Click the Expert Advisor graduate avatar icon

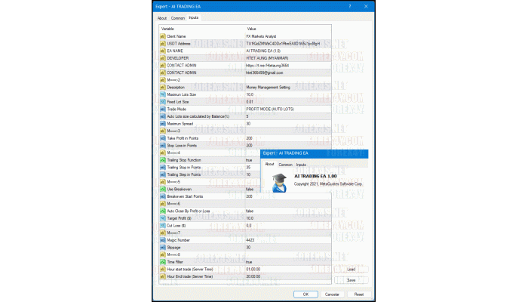pyautogui.click(x=278, y=180)
